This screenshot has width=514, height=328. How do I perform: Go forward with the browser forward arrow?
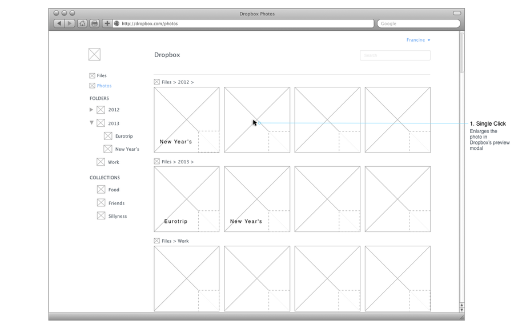[70, 23]
